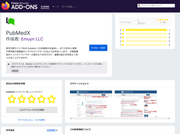Click the Firefox logo icon in header
Viewport: 180px width, 134px height.
click(x=5, y=6)
